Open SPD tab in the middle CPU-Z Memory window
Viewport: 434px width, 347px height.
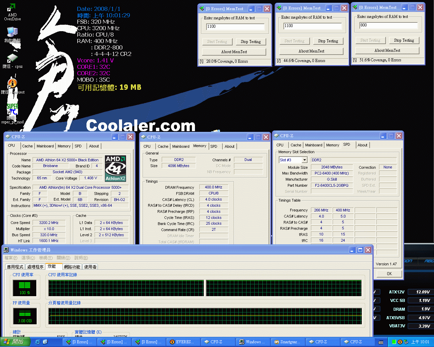pos(214,146)
